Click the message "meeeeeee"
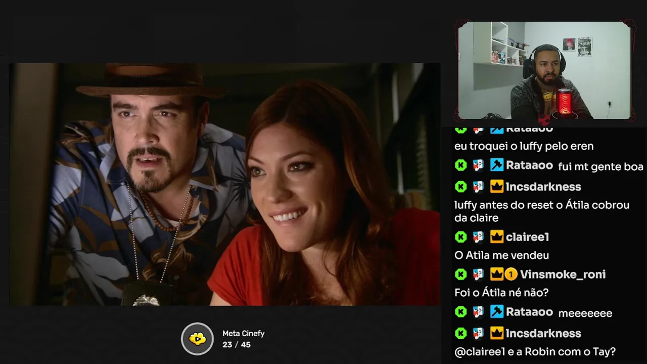647x364 pixels. tap(585, 313)
